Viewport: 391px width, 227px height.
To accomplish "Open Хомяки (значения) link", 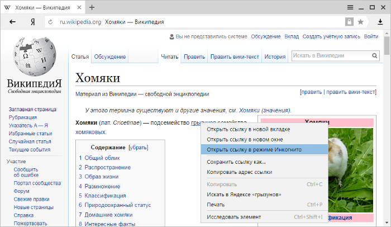I will pyautogui.click(x=265, y=110).
